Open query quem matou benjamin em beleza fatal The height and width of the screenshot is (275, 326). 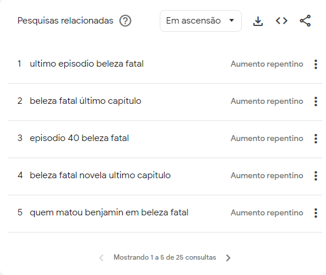109,212
